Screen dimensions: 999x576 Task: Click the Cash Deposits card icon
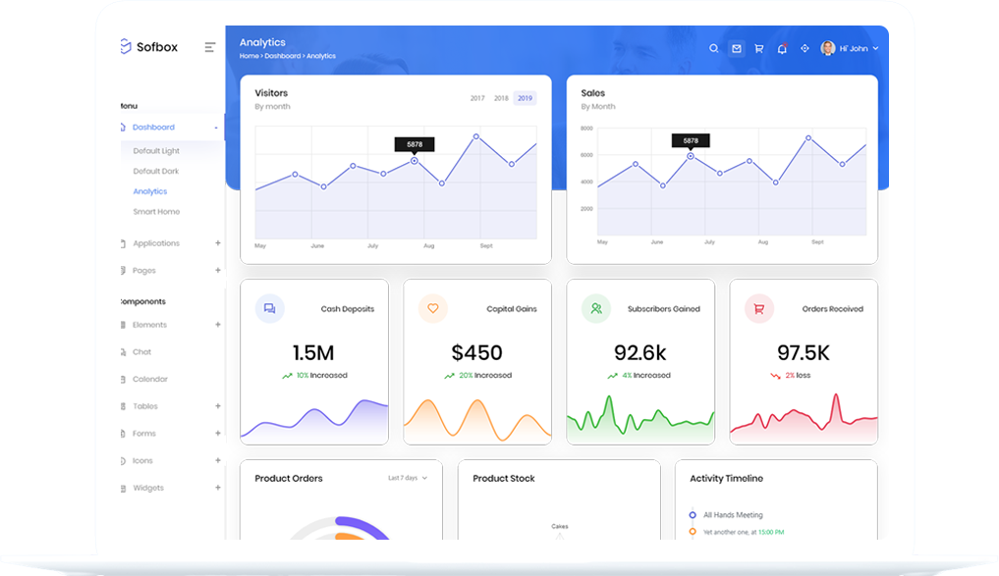pos(268,308)
